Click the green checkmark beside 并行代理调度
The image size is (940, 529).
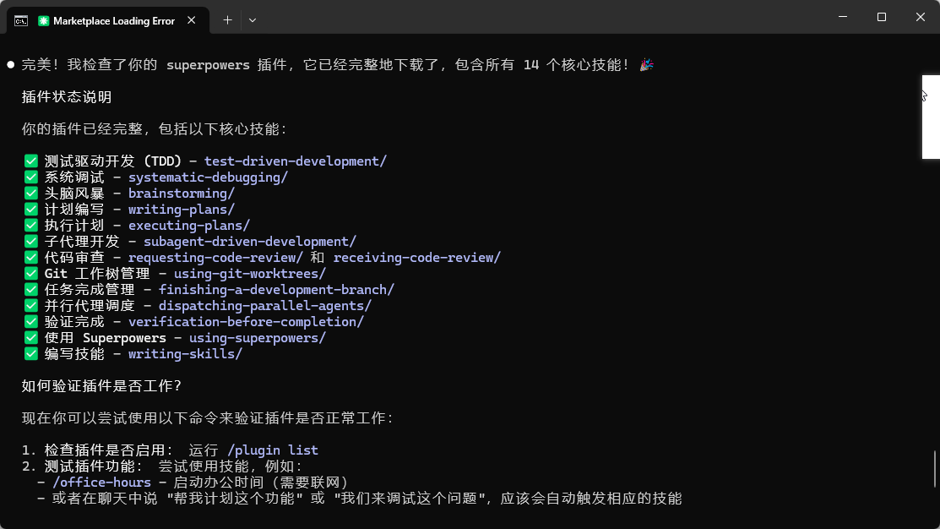31,306
